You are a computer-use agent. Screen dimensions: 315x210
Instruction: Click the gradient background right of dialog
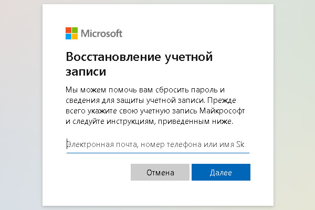(295, 105)
